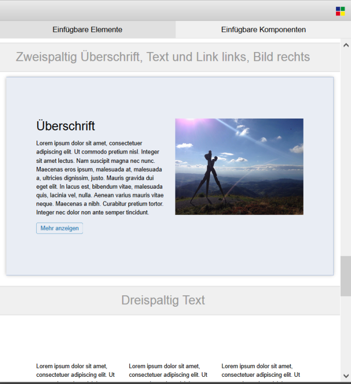This screenshot has height=384, width=351.
Task: Click the Lorem ipsum paragraph beside the image
Action: tap(100, 178)
